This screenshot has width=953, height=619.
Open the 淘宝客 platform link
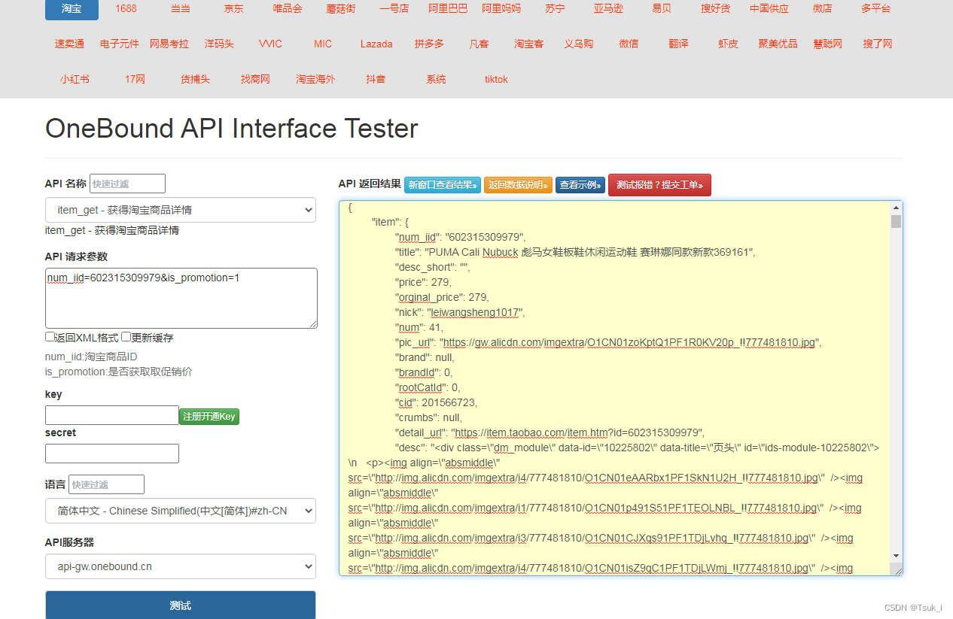528,44
